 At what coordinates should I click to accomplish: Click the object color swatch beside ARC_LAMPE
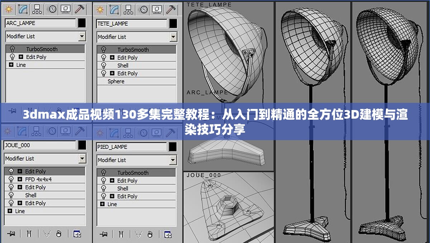tap(83, 23)
